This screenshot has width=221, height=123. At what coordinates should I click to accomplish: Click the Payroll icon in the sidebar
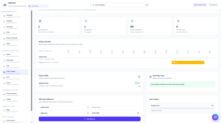[4, 55]
